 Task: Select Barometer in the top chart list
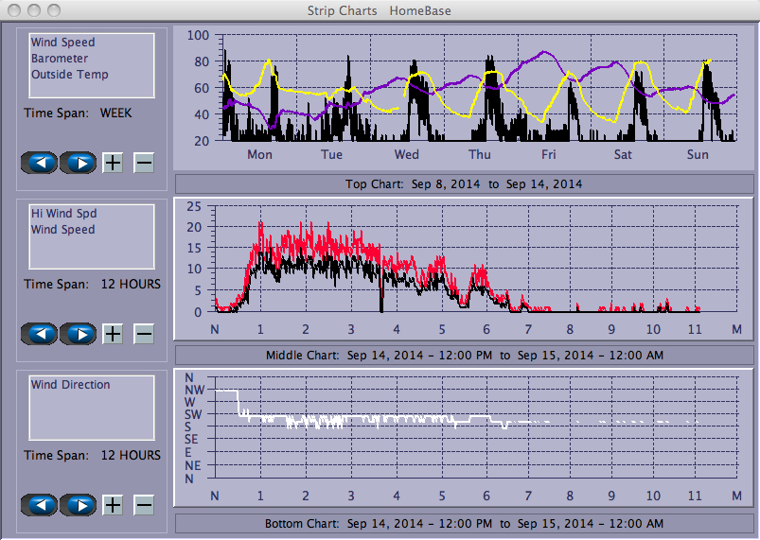click(60, 59)
